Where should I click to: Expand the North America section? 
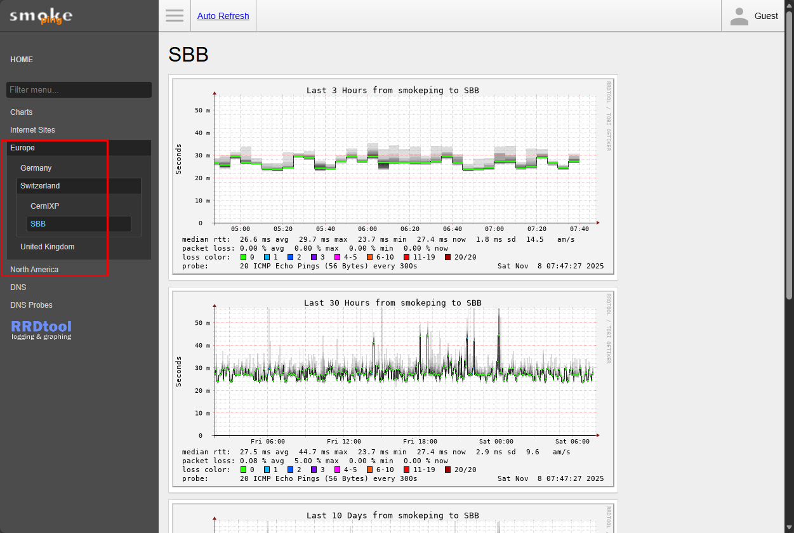click(34, 270)
